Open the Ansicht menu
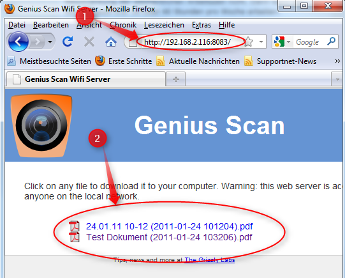Image resolution: width=345 pixels, height=278 pixels. click(x=89, y=25)
